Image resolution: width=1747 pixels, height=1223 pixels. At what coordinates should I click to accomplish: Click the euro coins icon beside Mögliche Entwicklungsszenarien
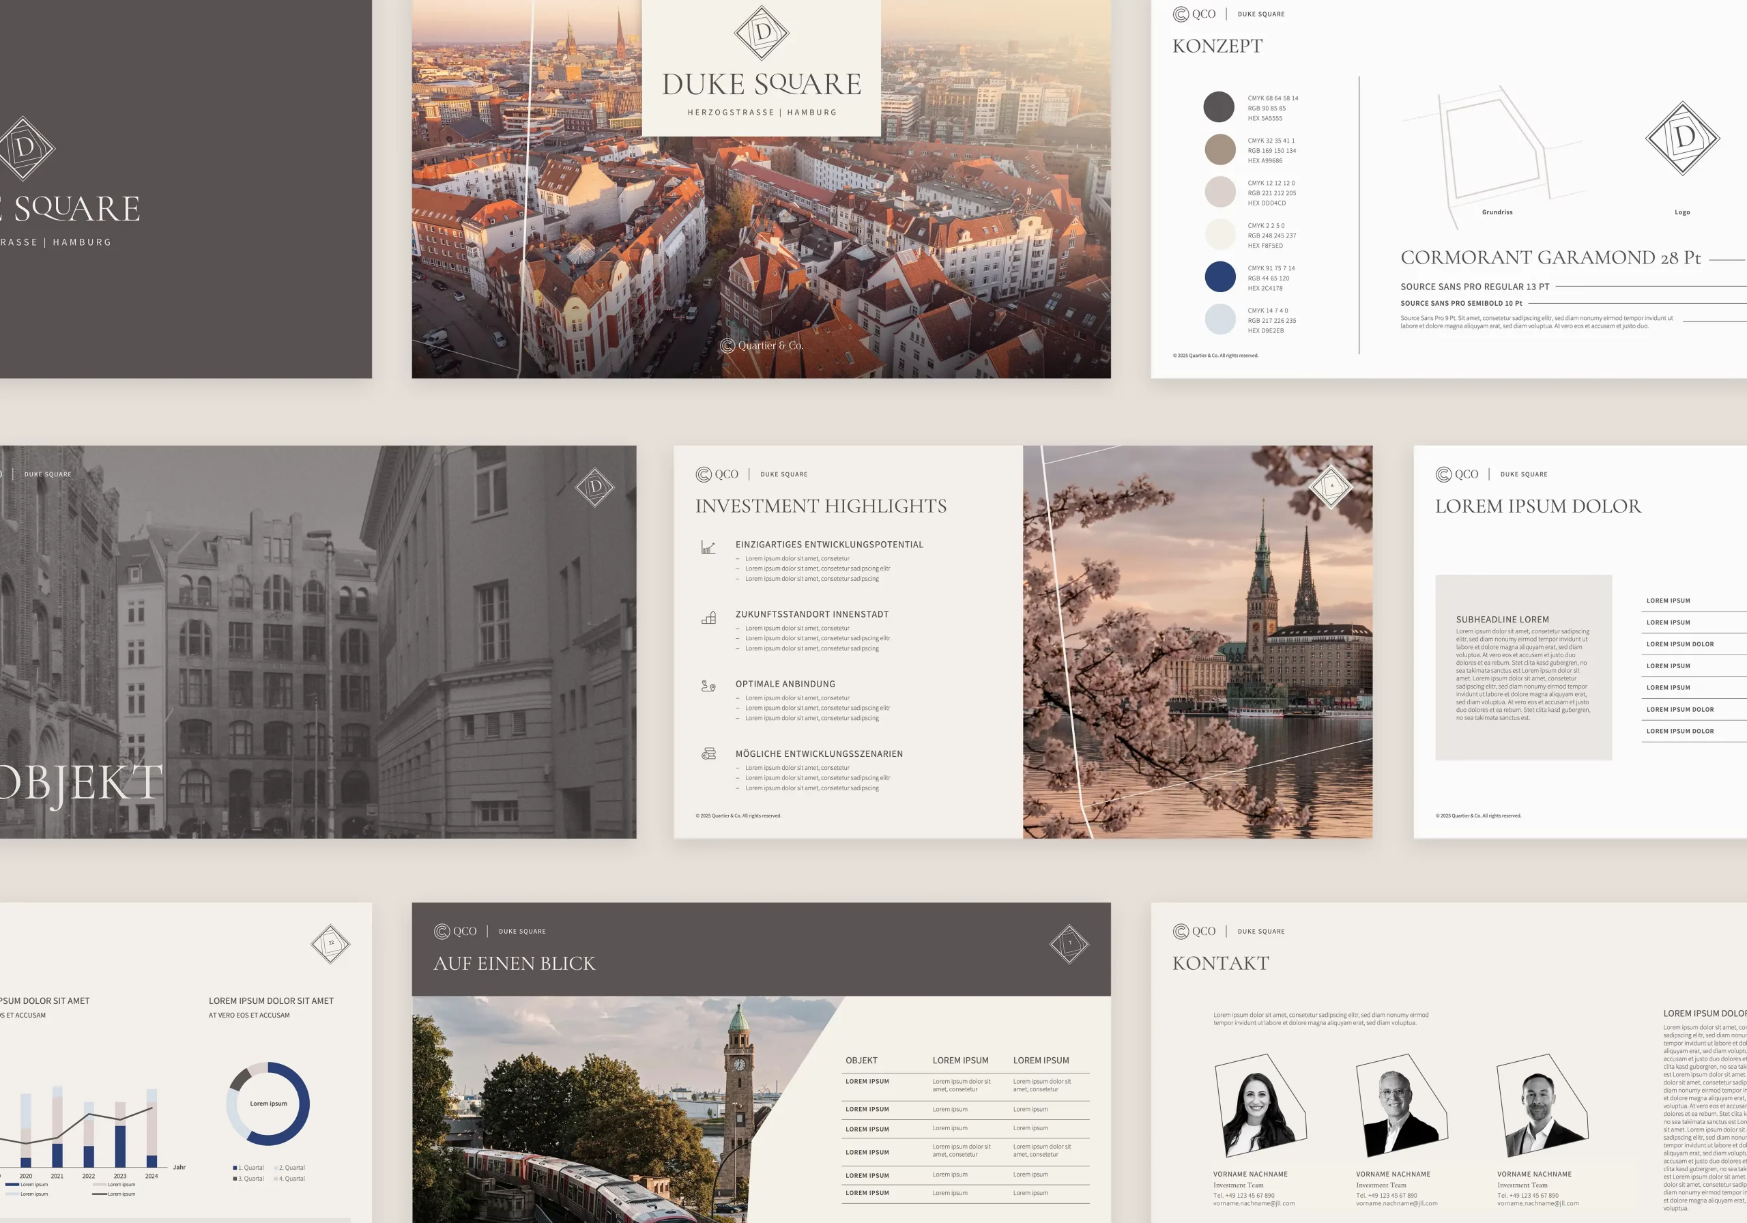(708, 753)
